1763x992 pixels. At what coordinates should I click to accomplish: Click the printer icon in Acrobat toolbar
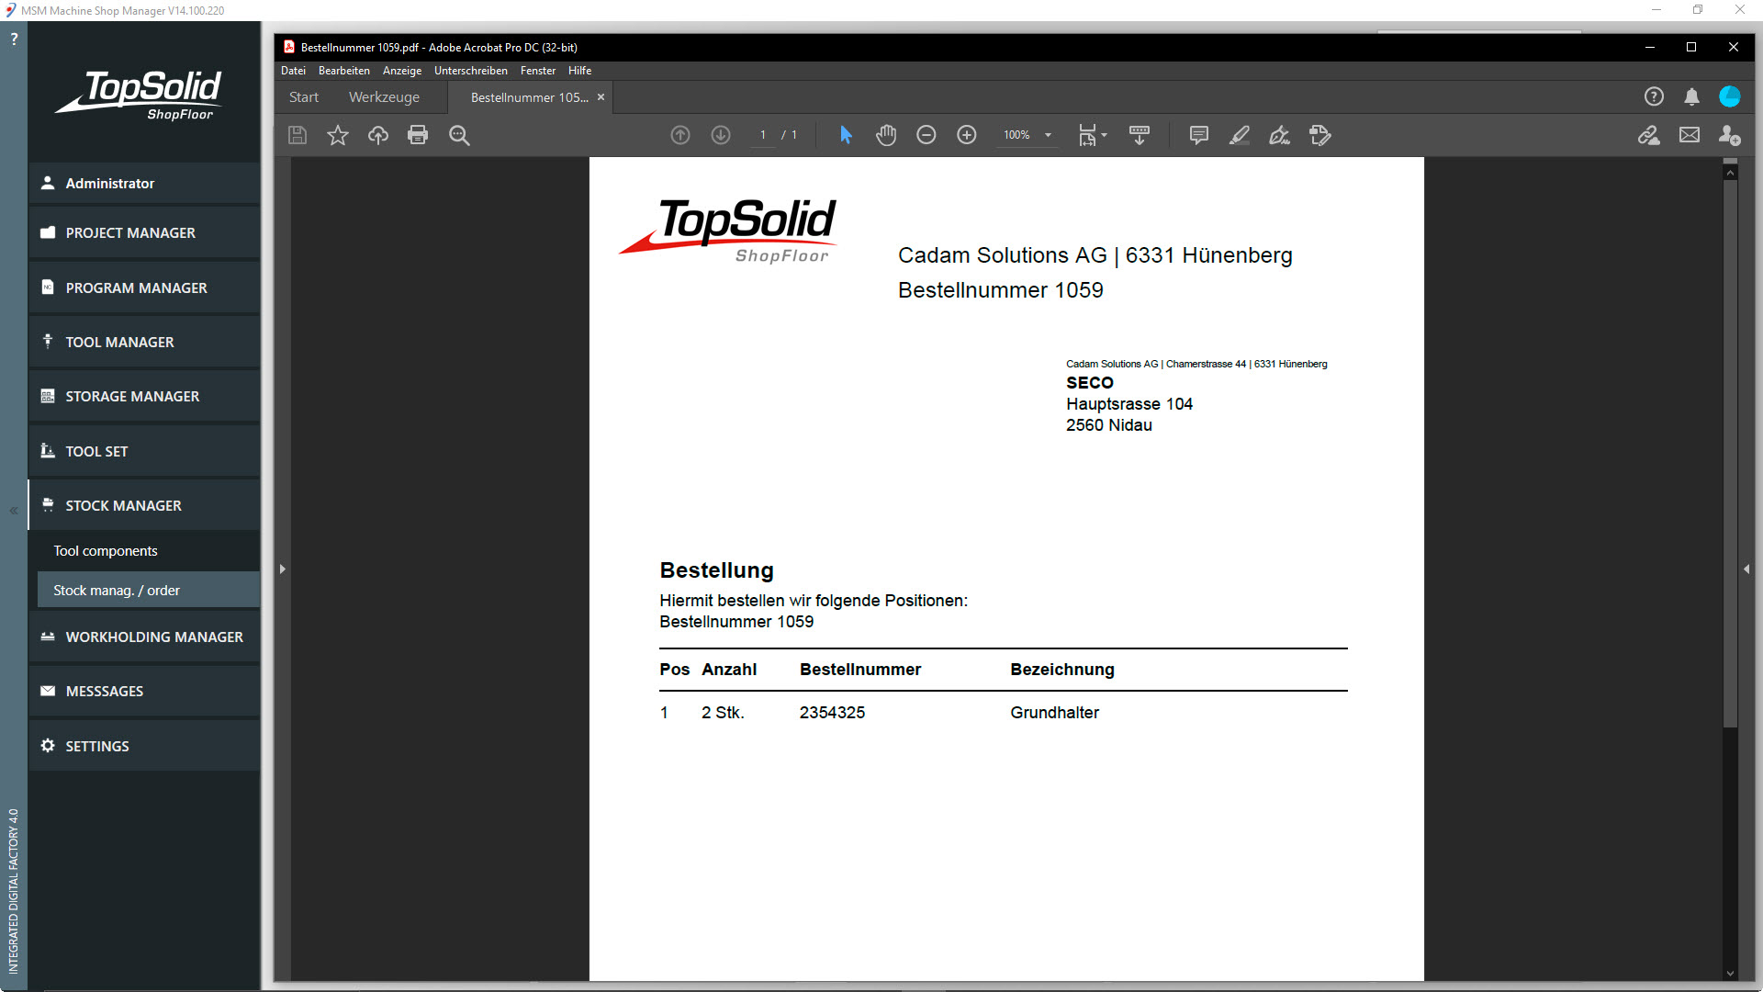418,135
